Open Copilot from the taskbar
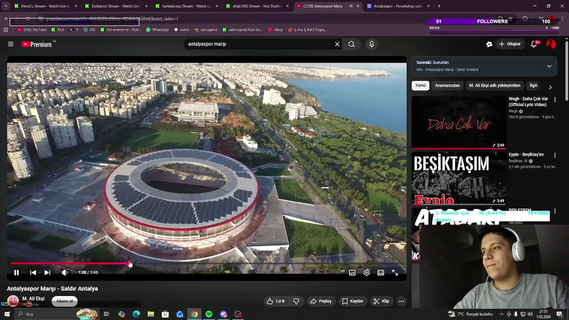569x320 pixels. coord(121,314)
